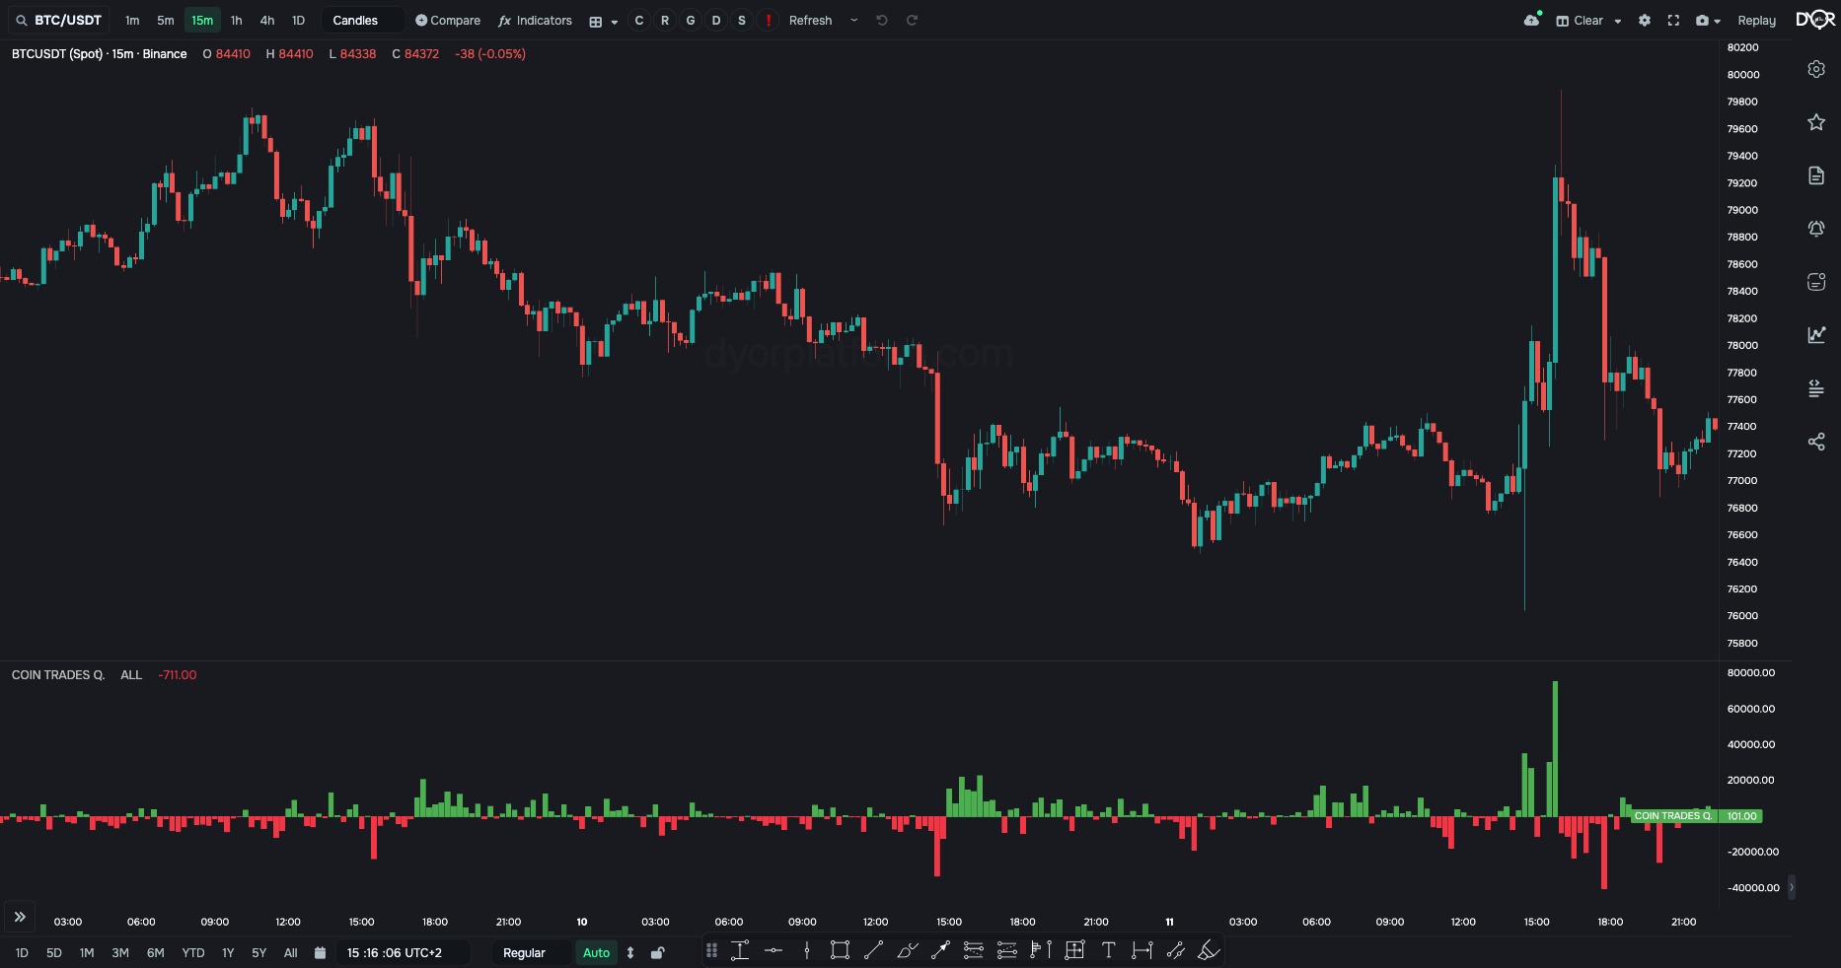
Task: Click the cloud save icon
Action: point(1532,20)
